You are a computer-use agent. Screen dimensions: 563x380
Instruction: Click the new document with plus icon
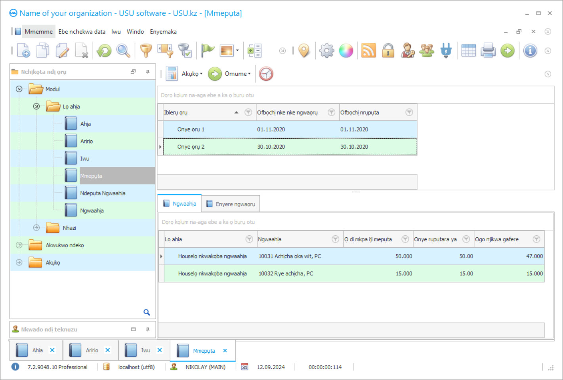pyautogui.click(x=23, y=50)
